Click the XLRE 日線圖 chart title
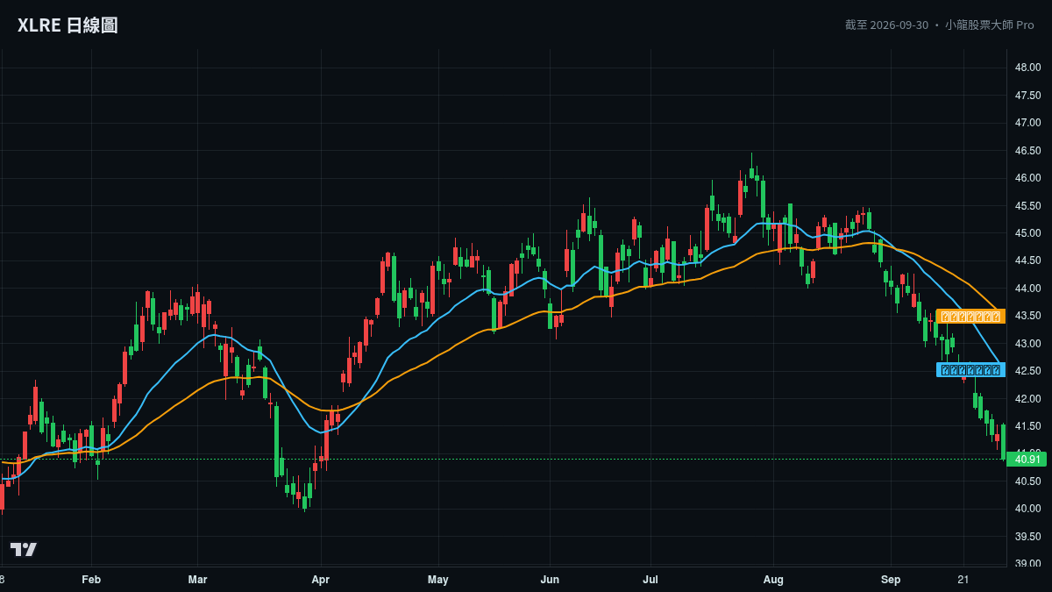 tap(68, 25)
